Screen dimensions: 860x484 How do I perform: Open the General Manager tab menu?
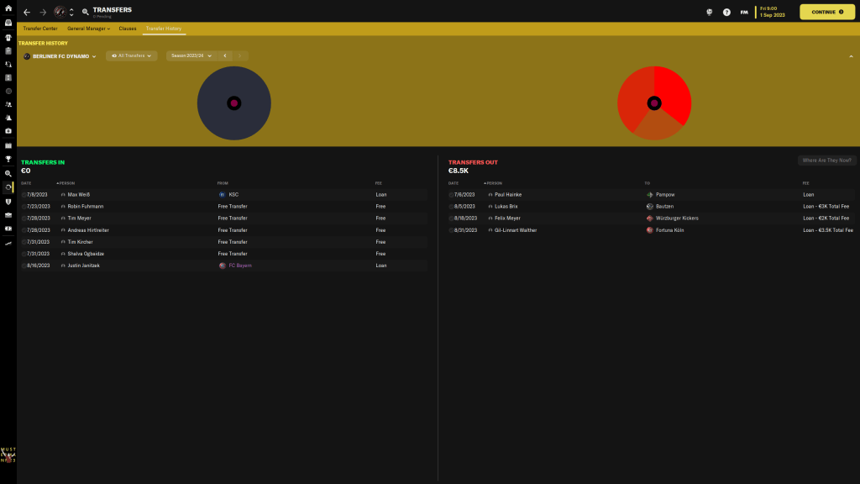[88, 29]
